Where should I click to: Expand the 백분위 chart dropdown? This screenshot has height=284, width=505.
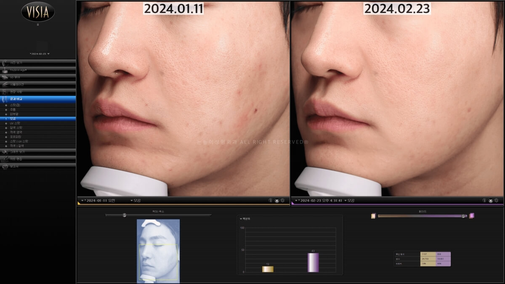[245, 219]
